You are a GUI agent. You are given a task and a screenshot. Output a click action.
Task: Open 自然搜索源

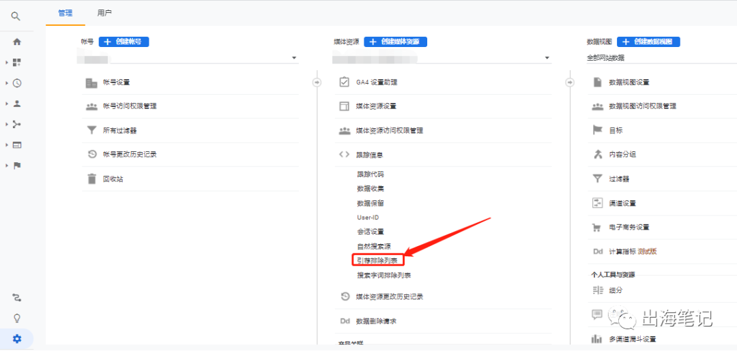(x=374, y=246)
